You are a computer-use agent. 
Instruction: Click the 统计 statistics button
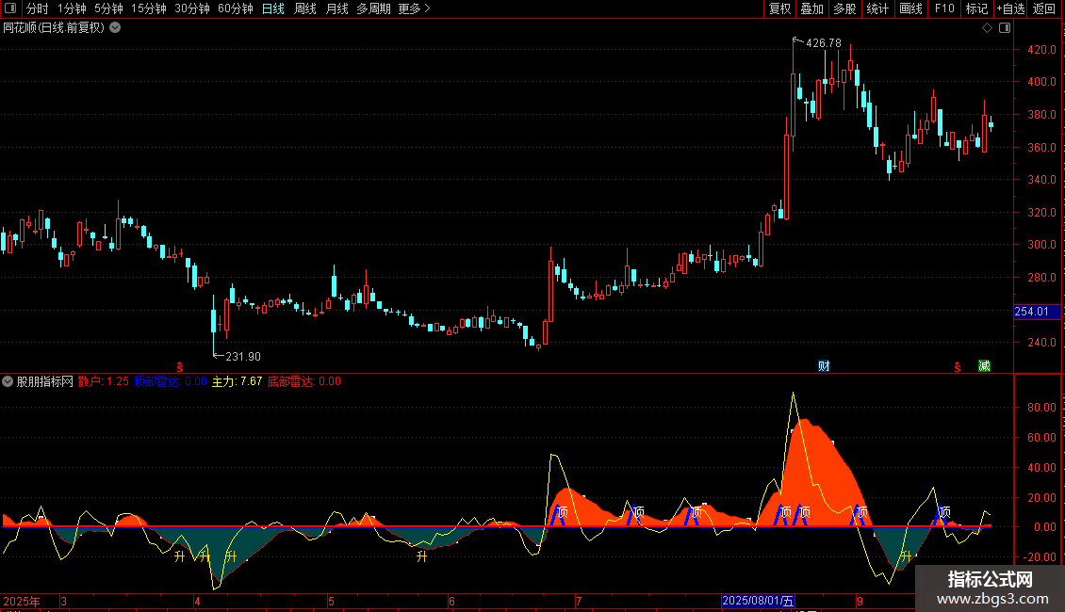pyautogui.click(x=877, y=8)
